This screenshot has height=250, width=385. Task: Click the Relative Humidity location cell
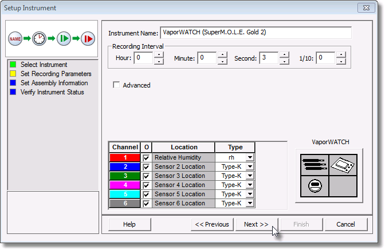click(183, 157)
